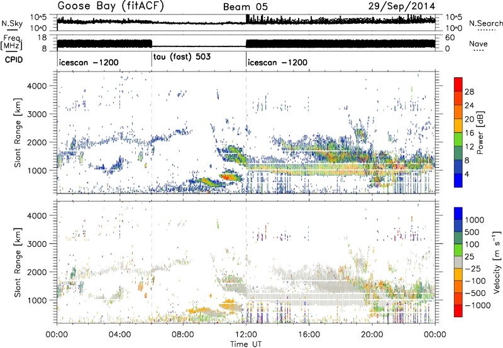Screen dimensions: 503x348
Task: Click the 'CPID' label
Action: [14, 60]
